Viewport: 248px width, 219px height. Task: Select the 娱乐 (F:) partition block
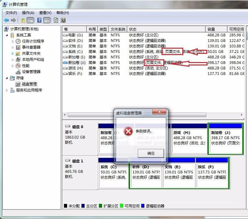click(212, 173)
